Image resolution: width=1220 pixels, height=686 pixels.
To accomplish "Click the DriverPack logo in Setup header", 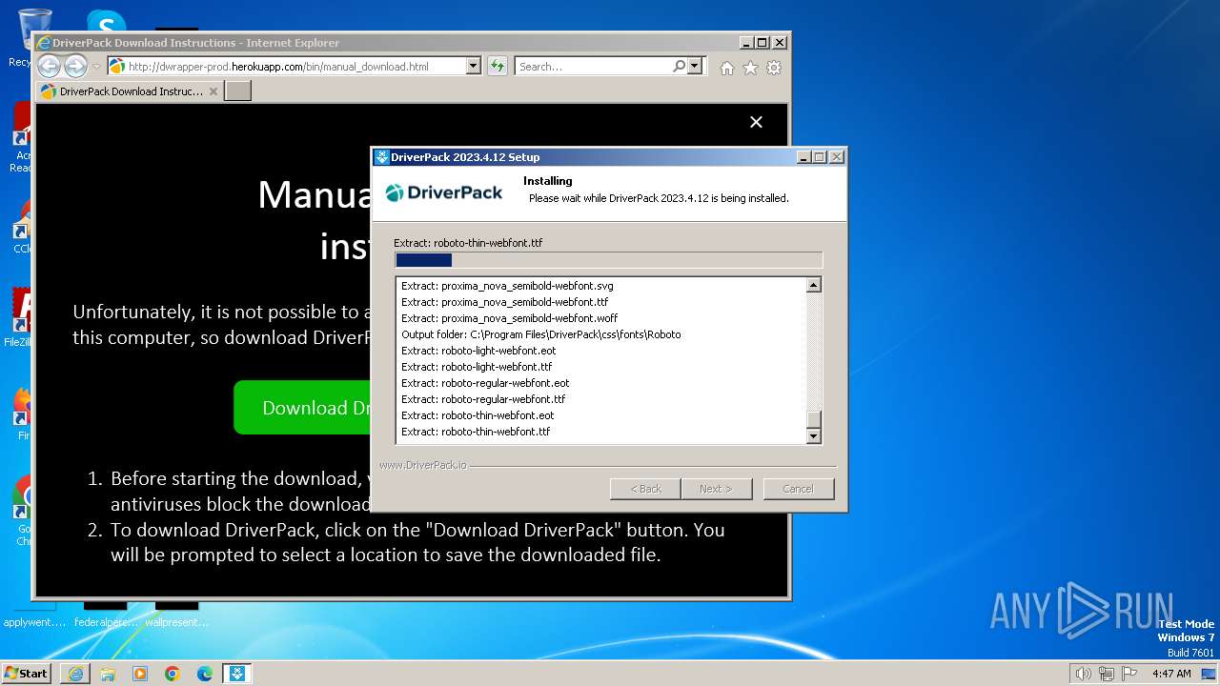I will 444,192.
